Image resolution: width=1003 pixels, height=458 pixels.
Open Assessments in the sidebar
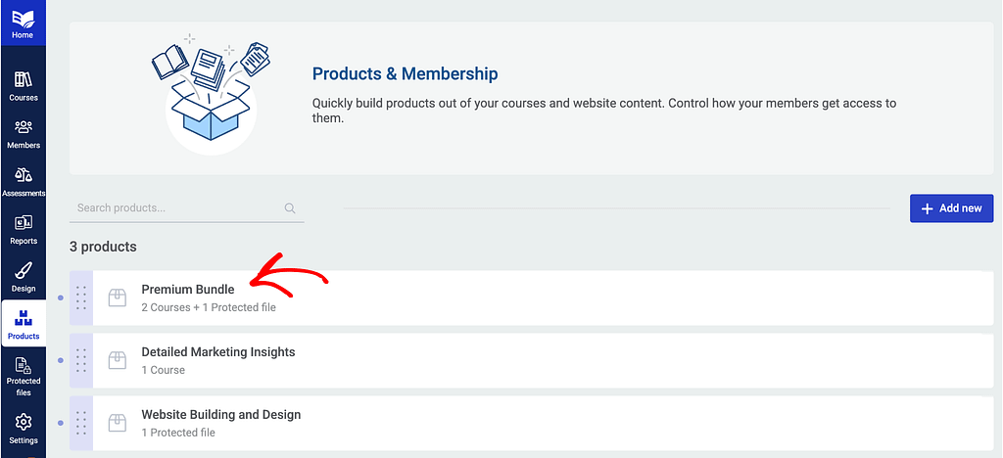[23, 181]
